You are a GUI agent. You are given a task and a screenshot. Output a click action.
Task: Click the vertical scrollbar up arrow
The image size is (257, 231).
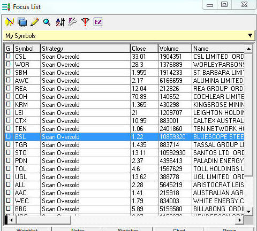(248, 49)
